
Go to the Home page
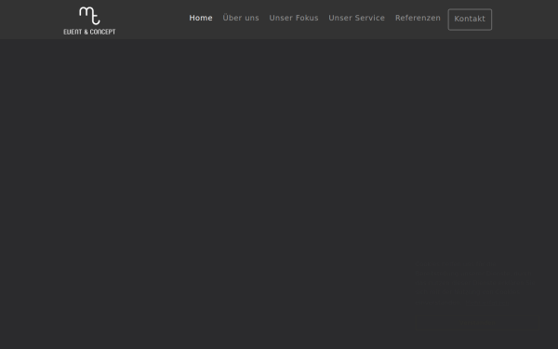[201, 18]
